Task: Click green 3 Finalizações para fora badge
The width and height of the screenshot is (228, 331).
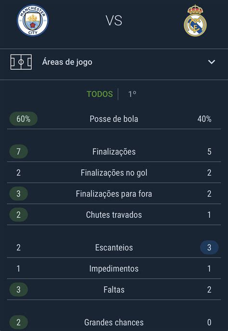Action: click(19, 194)
